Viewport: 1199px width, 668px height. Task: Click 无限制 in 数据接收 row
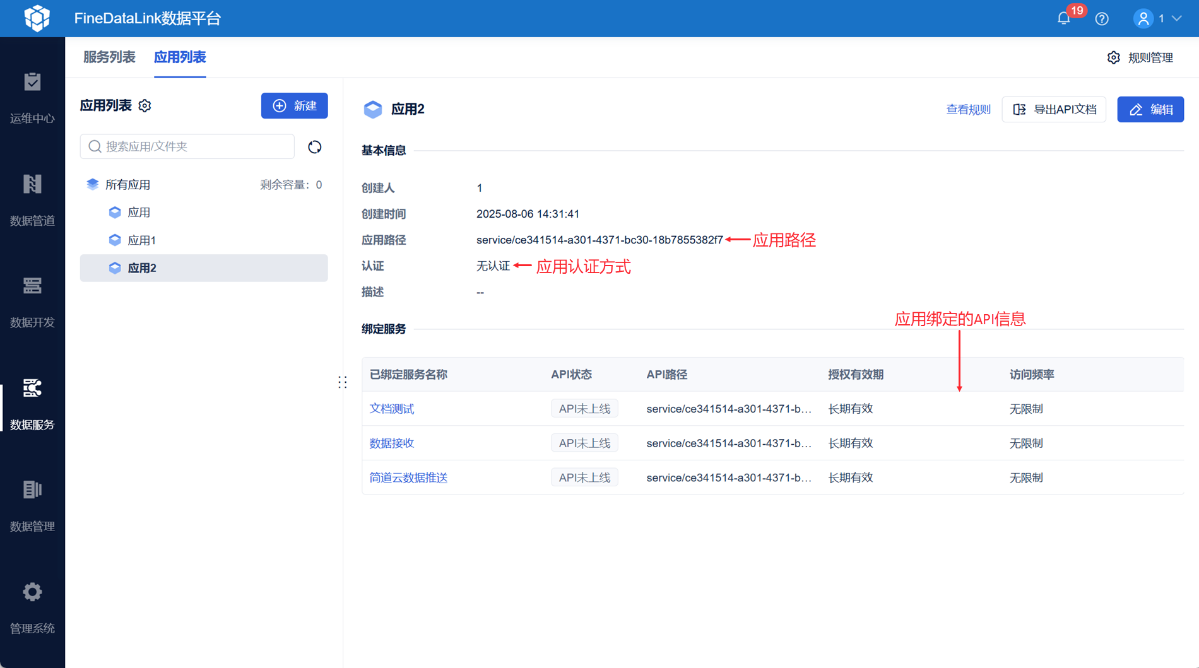point(1026,443)
